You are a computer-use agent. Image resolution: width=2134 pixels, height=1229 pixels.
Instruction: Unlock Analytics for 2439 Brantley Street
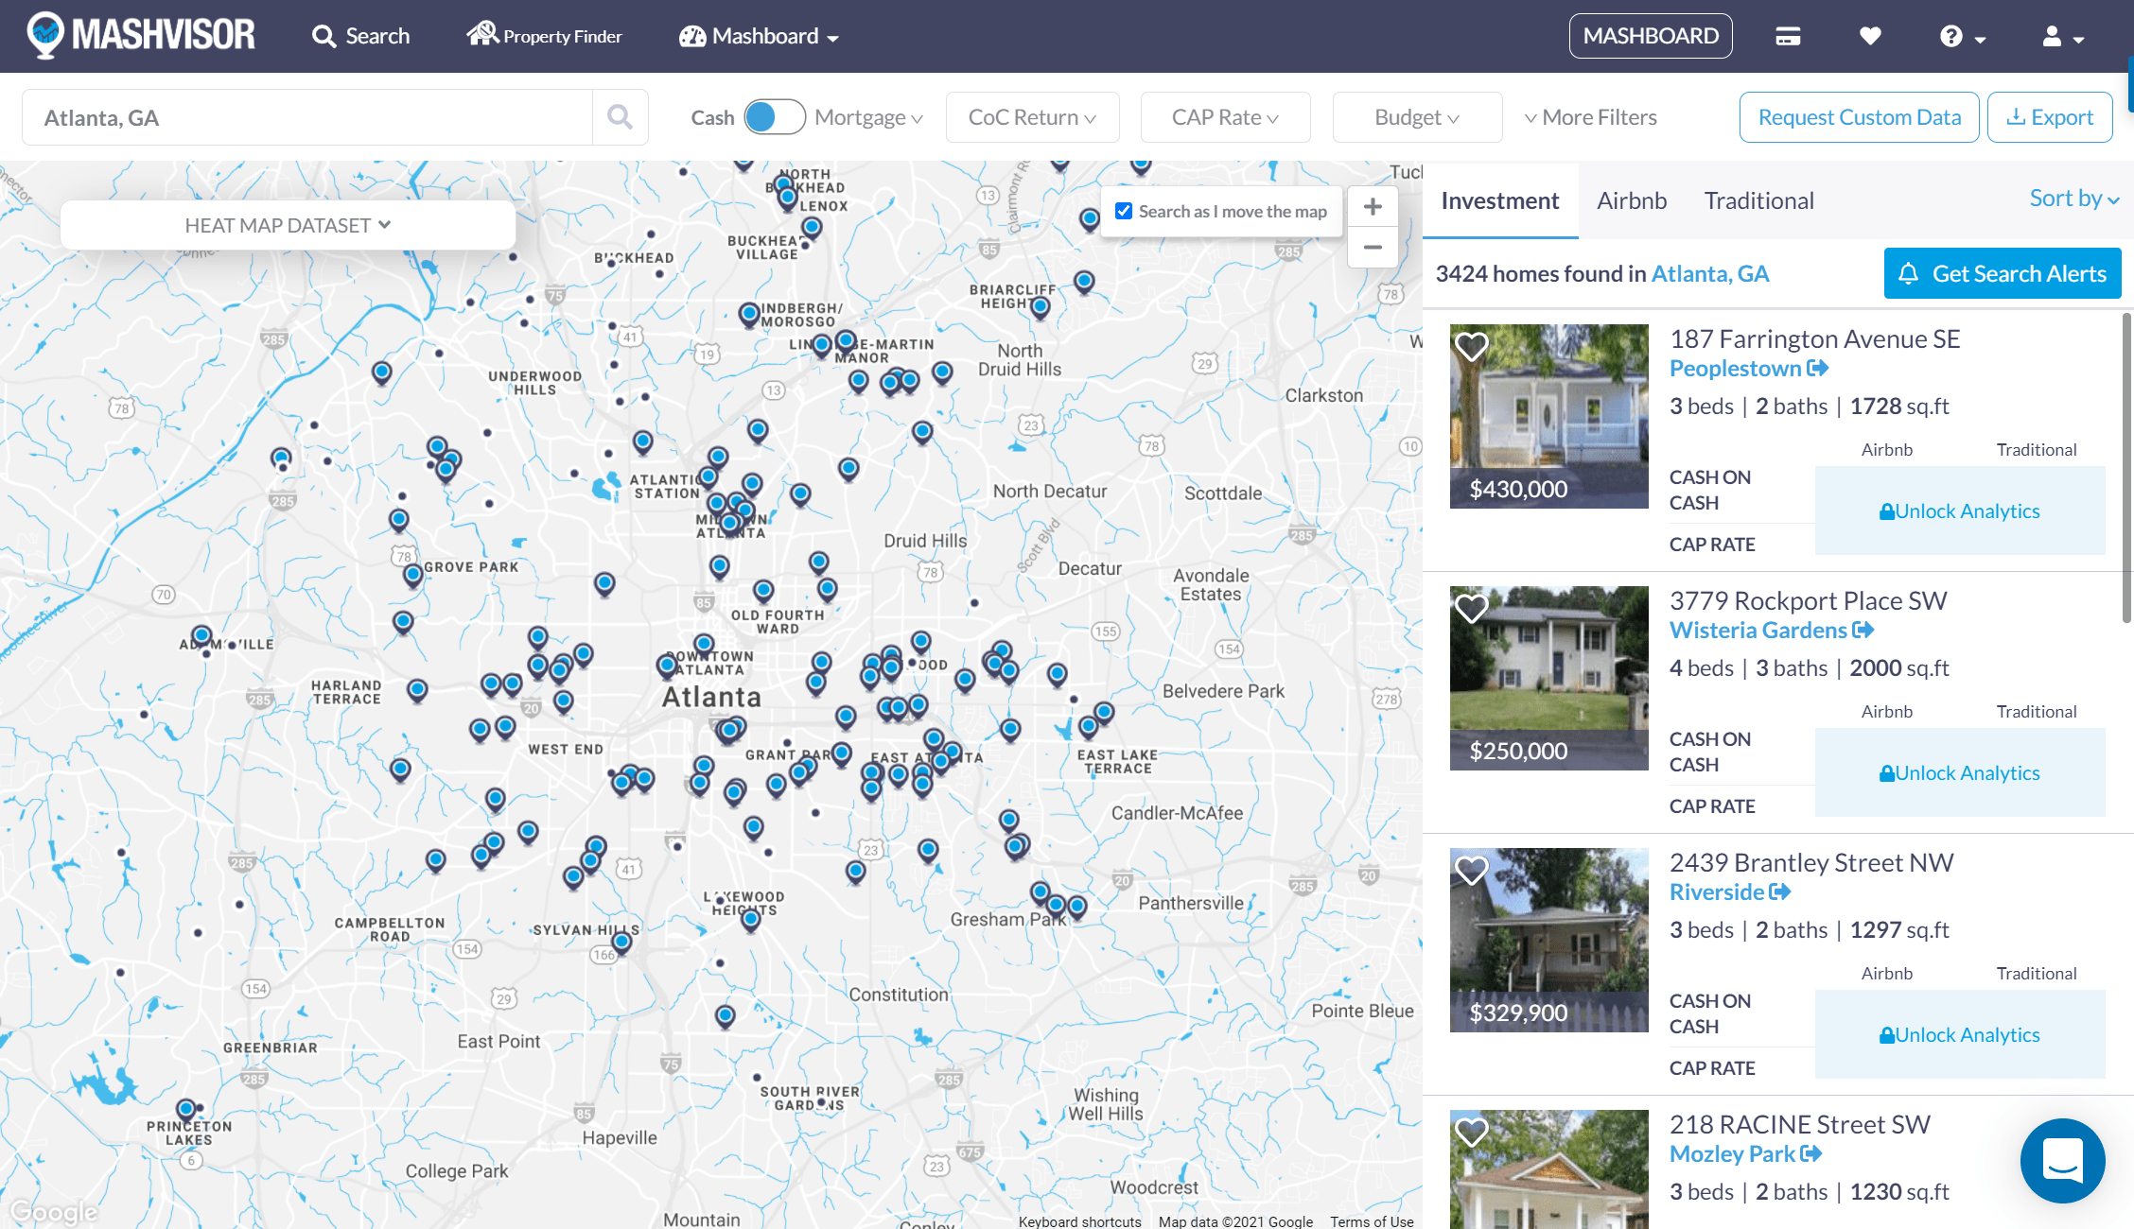pos(1960,1034)
